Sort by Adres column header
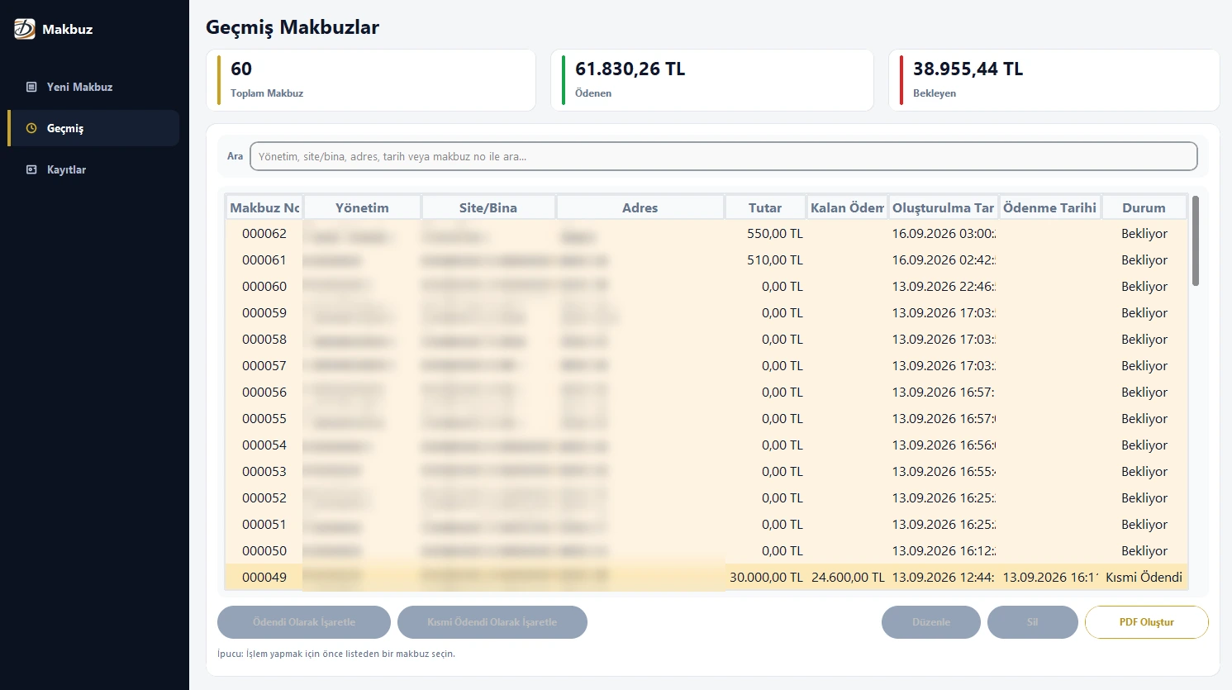 tap(640, 207)
